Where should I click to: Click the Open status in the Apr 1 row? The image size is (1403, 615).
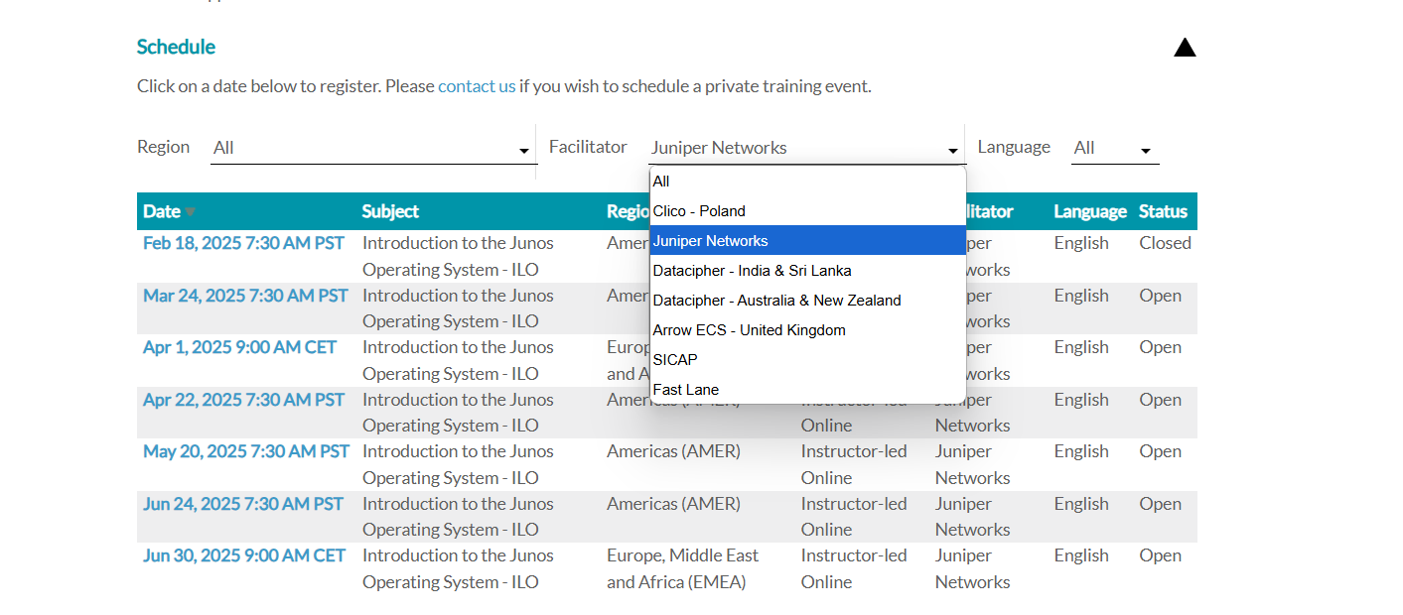[1161, 347]
